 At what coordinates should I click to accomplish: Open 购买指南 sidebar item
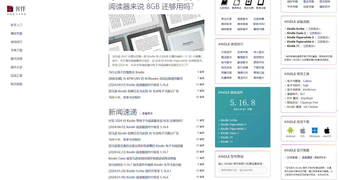pos(16,84)
